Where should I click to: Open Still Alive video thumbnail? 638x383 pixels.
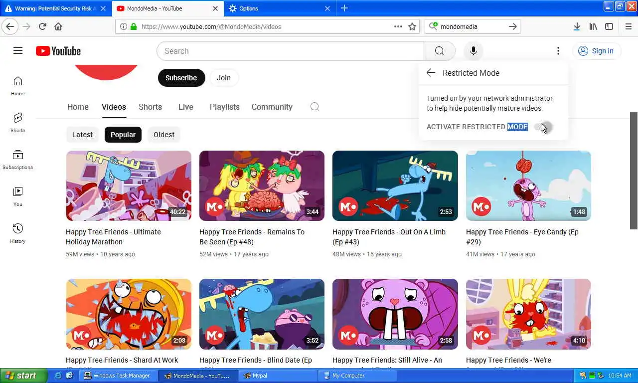tap(395, 314)
